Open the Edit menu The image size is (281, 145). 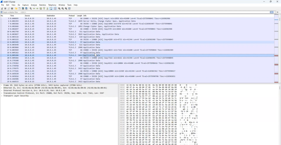click(8, 5)
